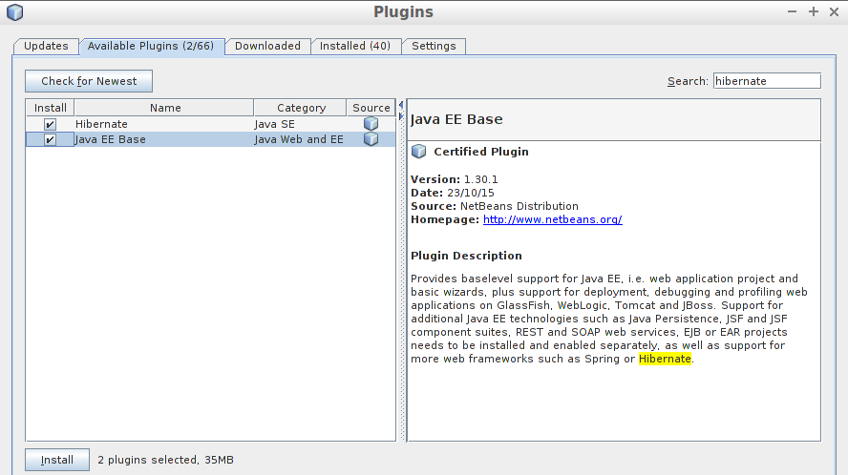Uncheck the Java EE Base install checkbox
The width and height of the screenshot is (848, 475).
50,139
